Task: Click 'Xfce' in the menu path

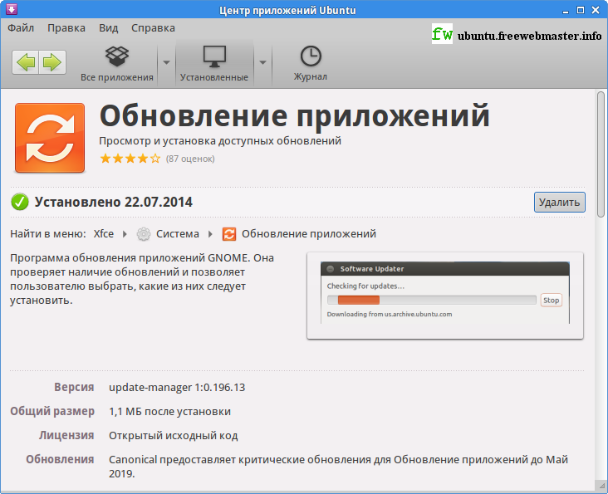Action: pyautogui.click(x=104, y=234)
